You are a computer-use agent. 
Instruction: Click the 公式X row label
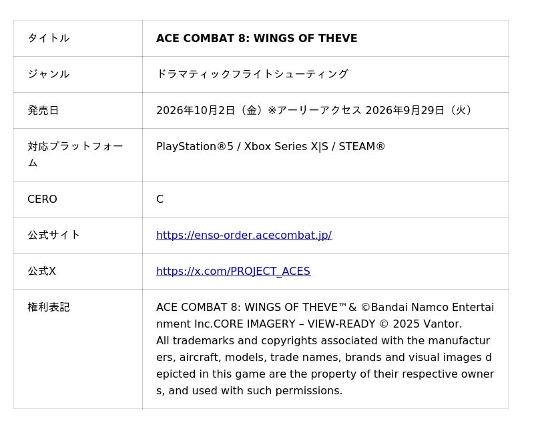41,272
